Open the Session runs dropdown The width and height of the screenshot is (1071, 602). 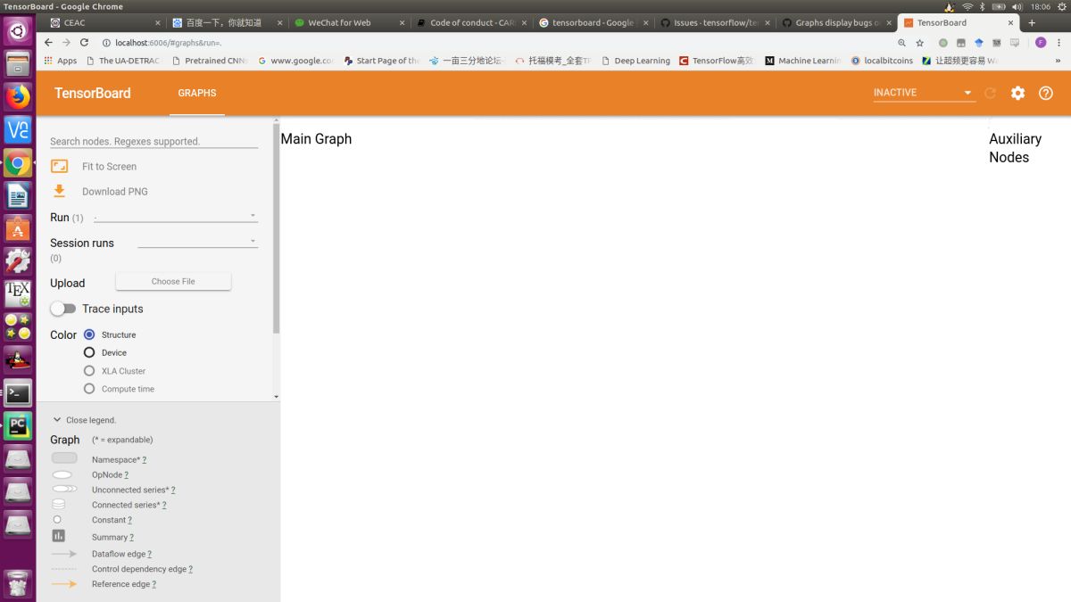coord(197,242)
